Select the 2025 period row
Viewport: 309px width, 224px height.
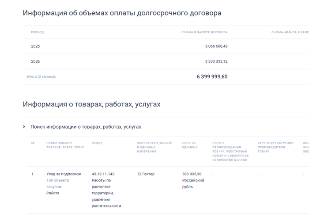tap(35, 46)
